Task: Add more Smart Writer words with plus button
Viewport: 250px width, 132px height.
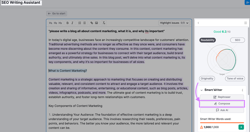Action: pyautogui.click(x=241, y=127)
